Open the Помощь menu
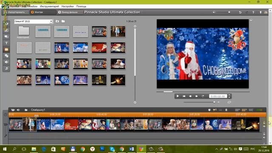This screenshot has height=153, width=272. tap(81, 6)
